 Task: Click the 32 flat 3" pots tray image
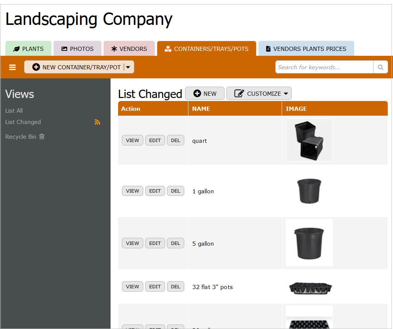[310, 288]
